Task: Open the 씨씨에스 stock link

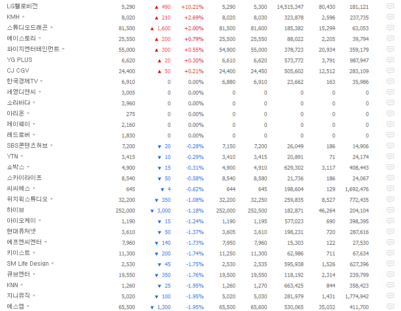Action: pos(19,189)
